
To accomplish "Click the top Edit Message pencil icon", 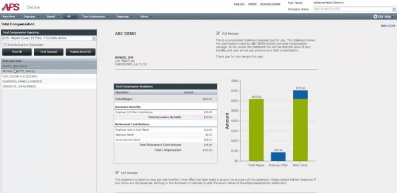I will pyautogui.click(x=218, y=33).
